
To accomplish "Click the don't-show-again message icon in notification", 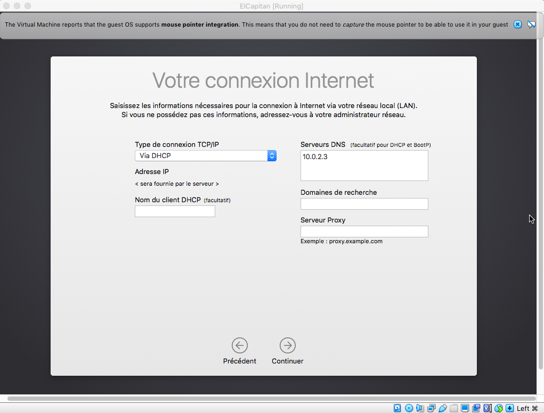I will coord(531,24).
